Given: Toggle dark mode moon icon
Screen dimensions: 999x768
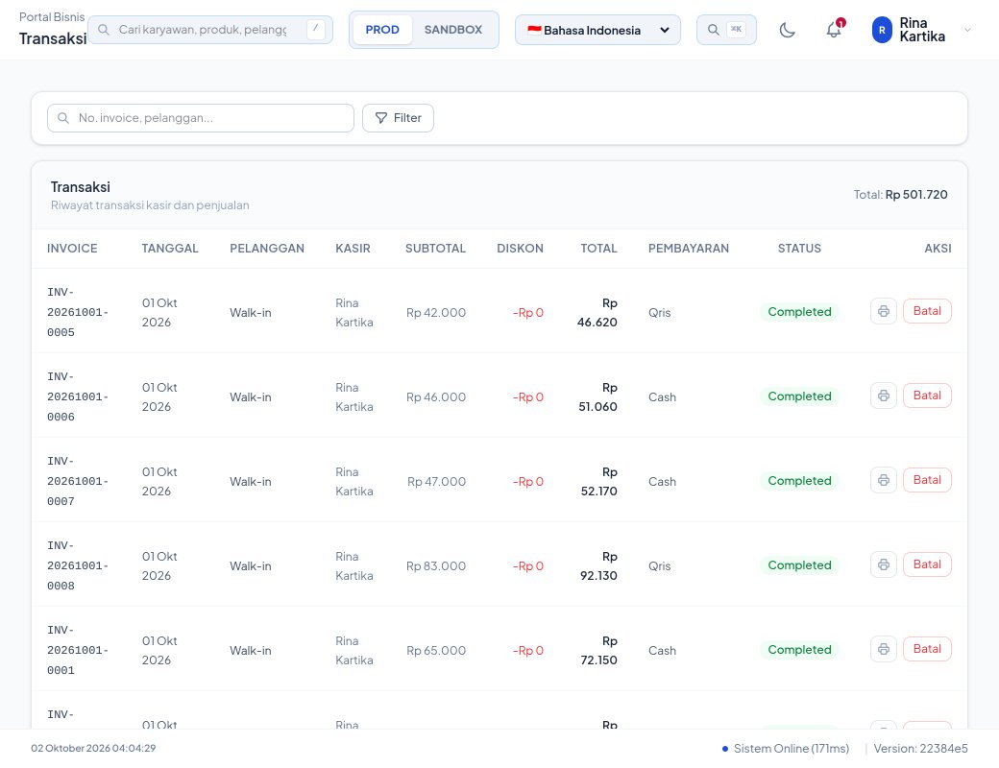Looking at the screenshot, I should [x=788, y=30].
